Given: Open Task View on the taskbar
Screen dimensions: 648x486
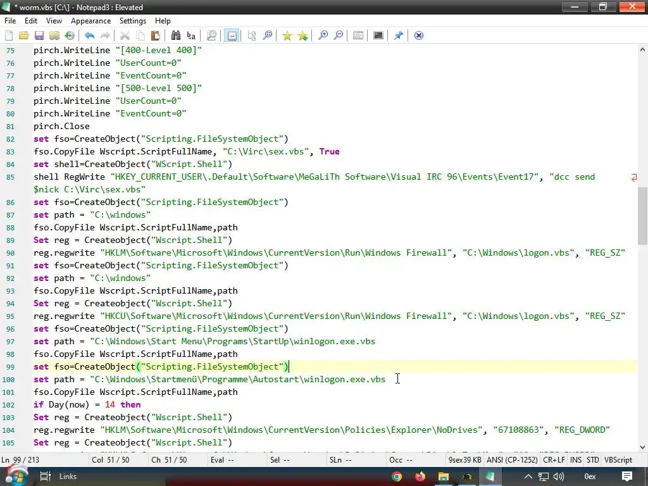Looking at the screenshot, I should 45,477.
